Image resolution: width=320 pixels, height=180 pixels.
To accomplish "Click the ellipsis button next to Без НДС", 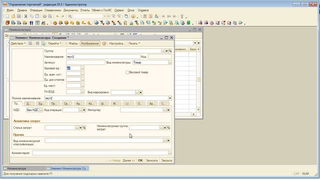I will pyautogui.click(x=41, y=110).
